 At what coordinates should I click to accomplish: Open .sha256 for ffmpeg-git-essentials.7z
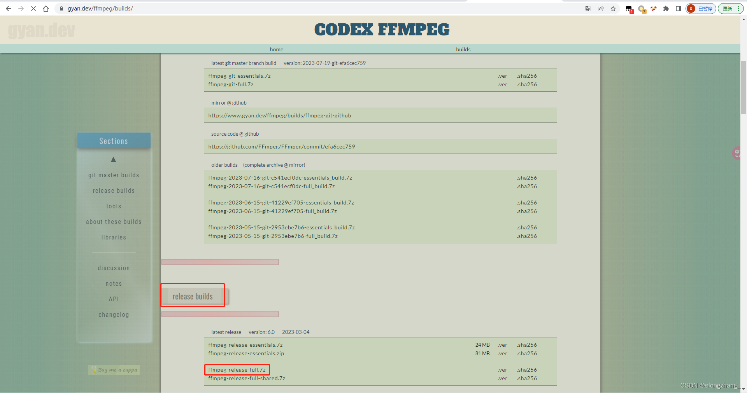point(527,76)
